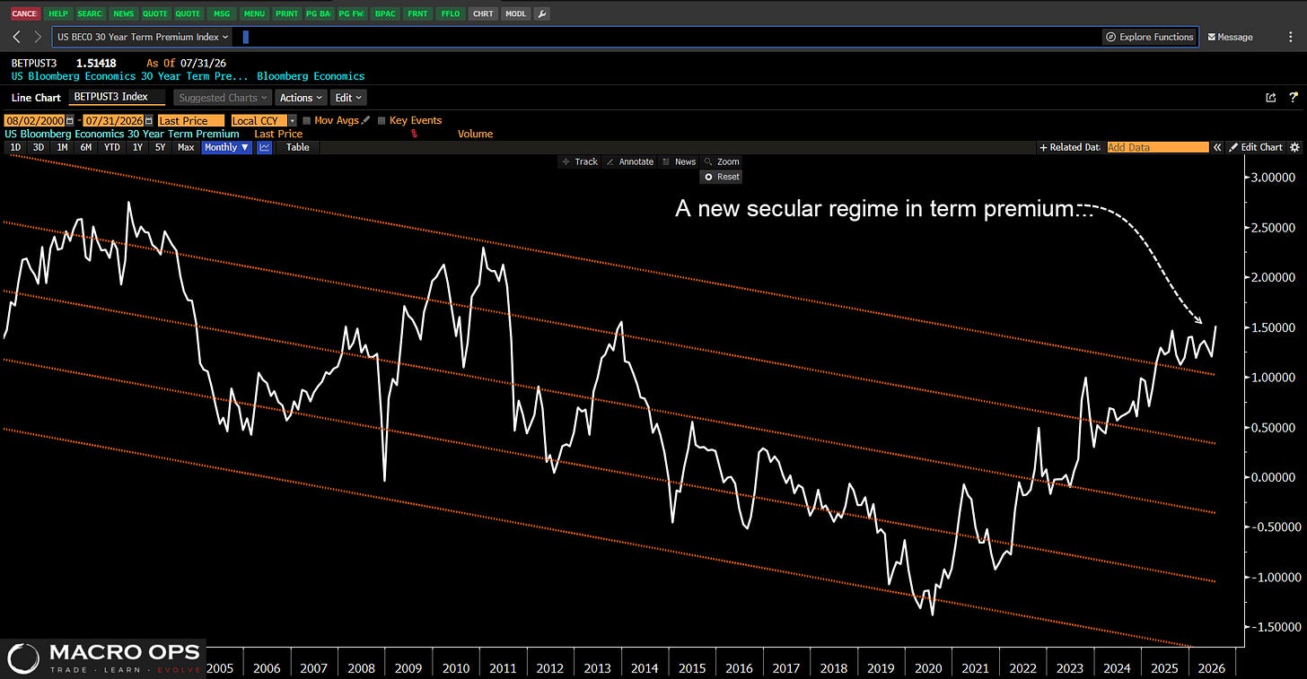Click the FFLO function key
Screen dimensions: 1307x679
451,13
